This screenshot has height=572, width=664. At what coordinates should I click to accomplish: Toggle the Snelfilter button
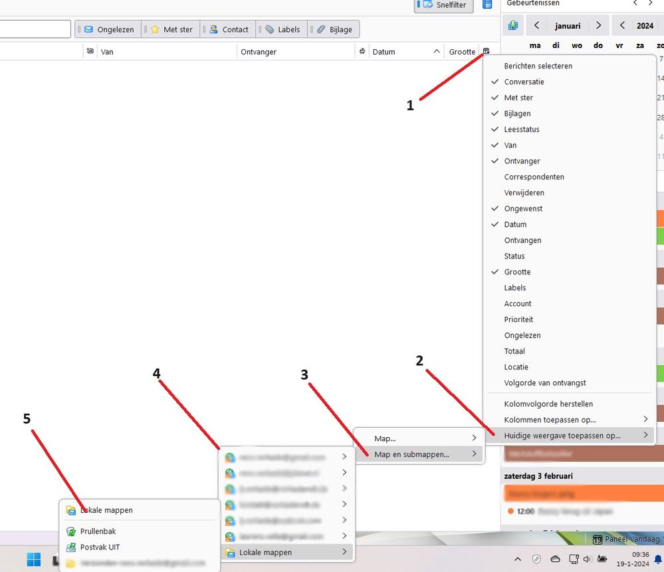445,5
